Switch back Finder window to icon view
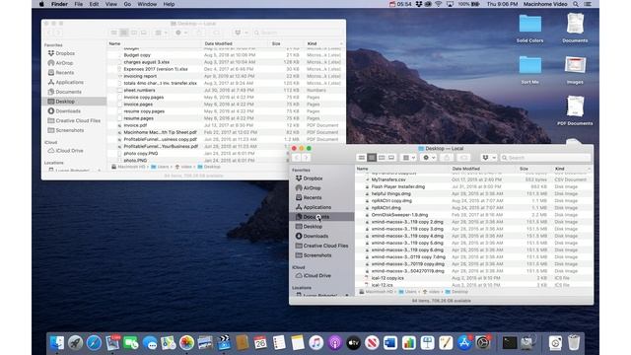The width and height of the screenshot is (631, 355). coord(114,33)
